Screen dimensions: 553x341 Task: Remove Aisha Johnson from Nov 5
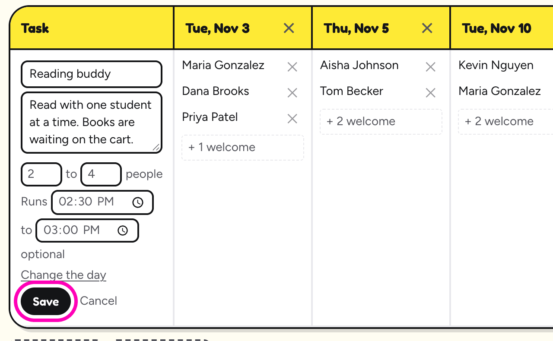[430, 67]
